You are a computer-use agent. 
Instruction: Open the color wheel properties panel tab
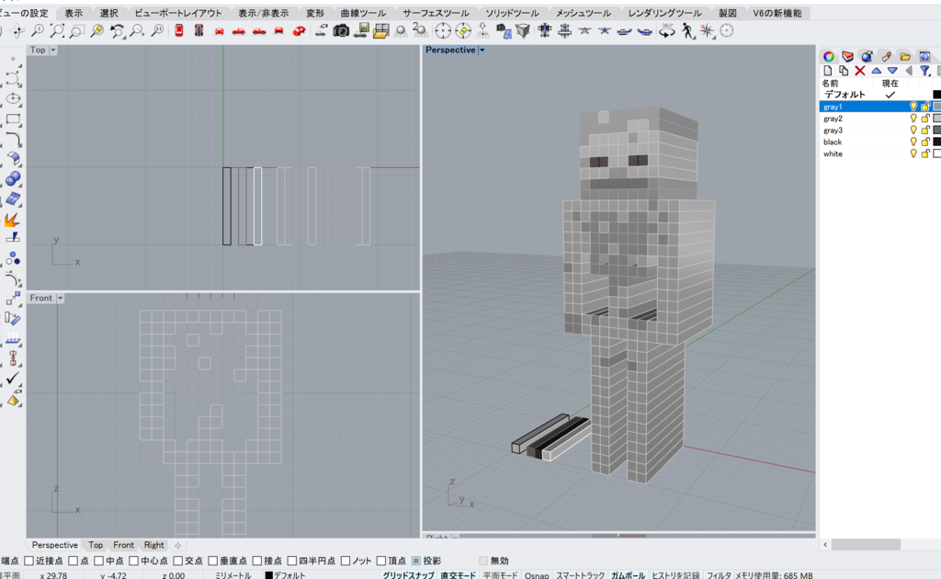click(829, 56)
